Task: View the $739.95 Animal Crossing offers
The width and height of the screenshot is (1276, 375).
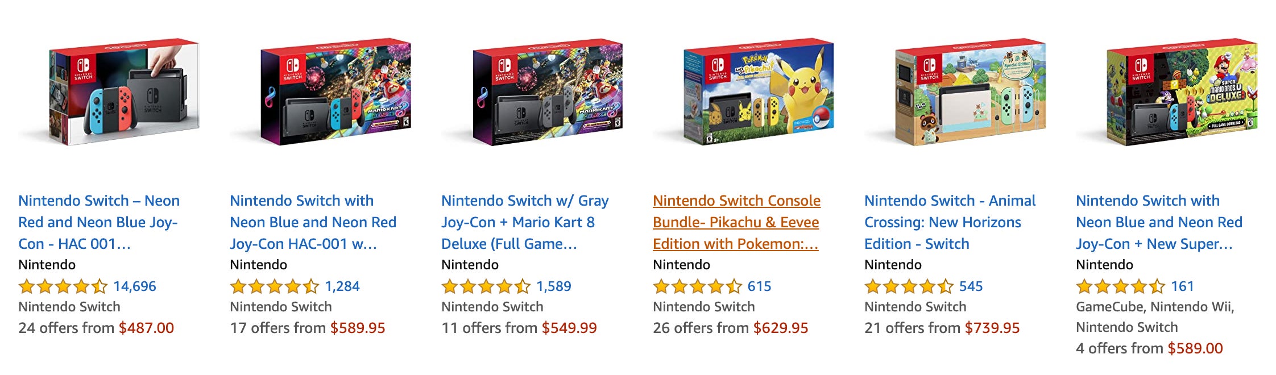Action: pos(983,328)
